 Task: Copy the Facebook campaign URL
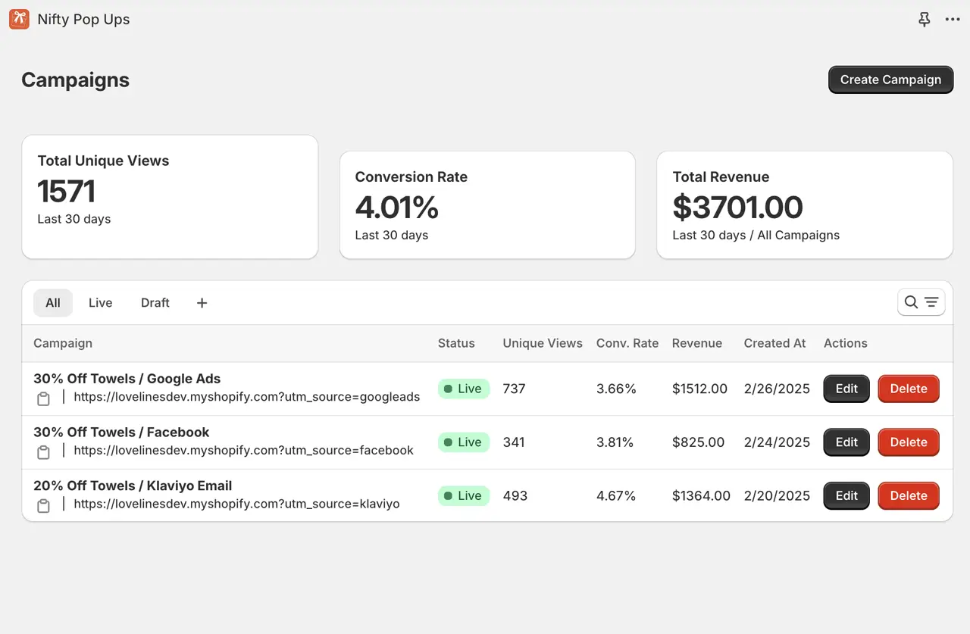tap(44, 452)
